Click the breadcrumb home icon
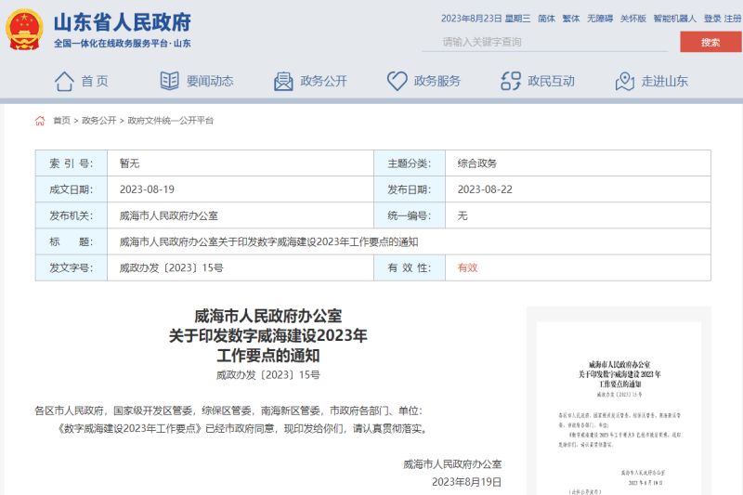 (40, 121)
